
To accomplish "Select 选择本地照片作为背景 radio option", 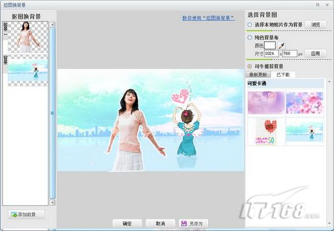I will [250, 25].
